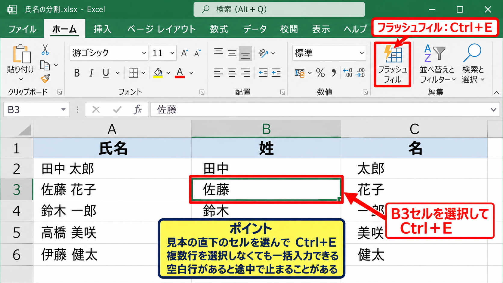Select the Format Painter brush icon
Viewport: 503px width, 283px height.
click(45, 78)
